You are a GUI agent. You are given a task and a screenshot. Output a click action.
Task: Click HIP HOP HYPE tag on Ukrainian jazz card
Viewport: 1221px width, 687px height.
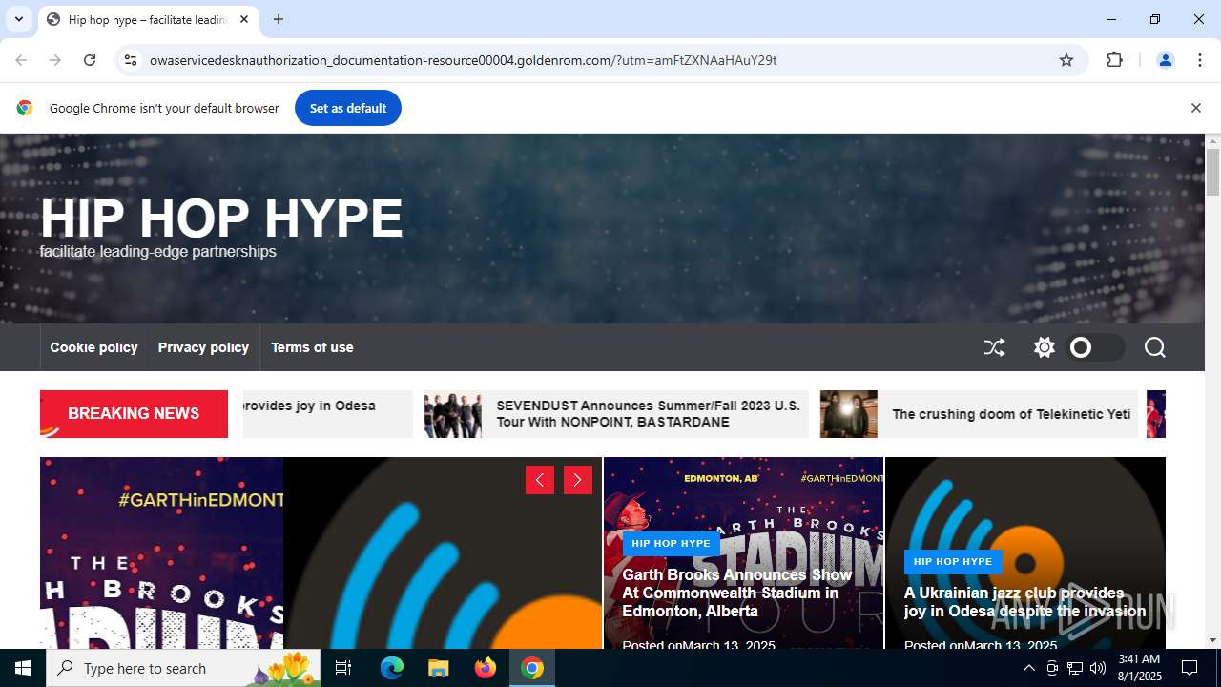(x=953, y=561)
